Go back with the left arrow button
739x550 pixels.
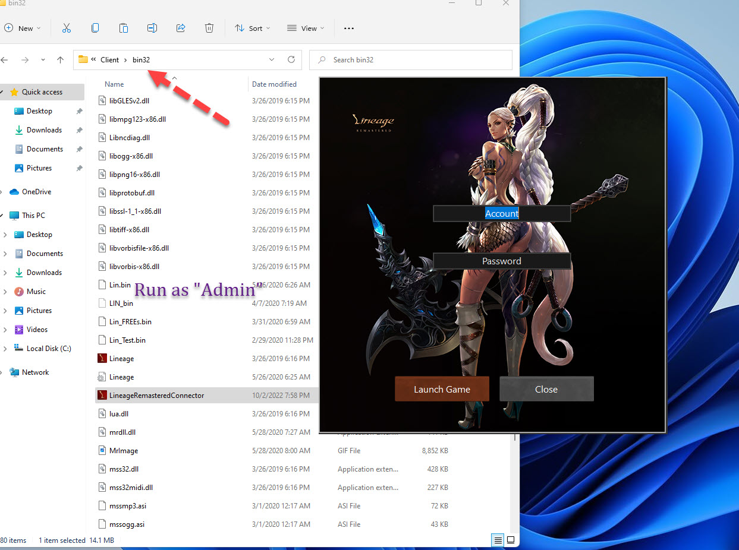click(x=5, y=60)
